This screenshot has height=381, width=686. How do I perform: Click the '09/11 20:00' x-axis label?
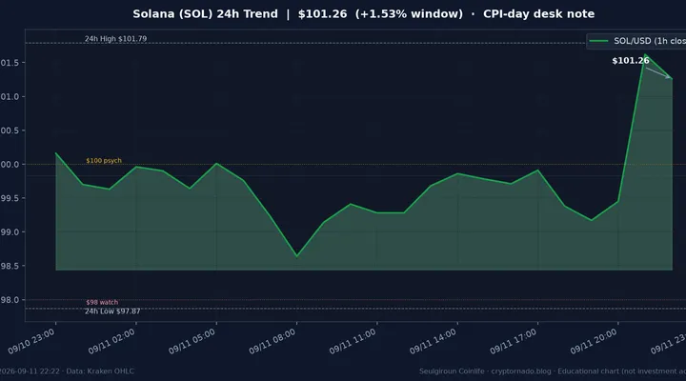594,341
